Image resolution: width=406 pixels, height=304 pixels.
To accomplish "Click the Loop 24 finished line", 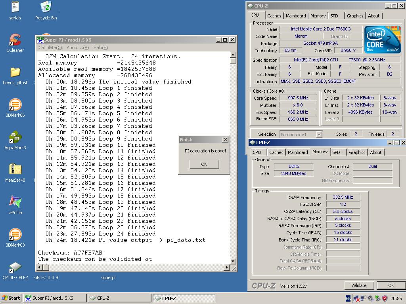I will (x=100, y=234).
